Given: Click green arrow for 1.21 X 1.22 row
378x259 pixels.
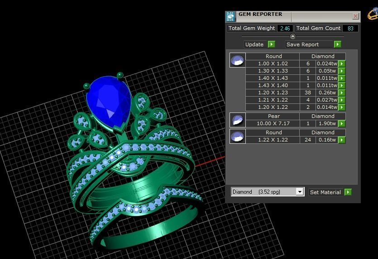Looking at the screenshot, I should coord(342,100).
